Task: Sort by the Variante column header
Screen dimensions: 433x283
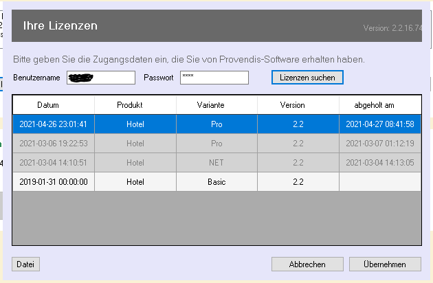Action: pos(216,105)
